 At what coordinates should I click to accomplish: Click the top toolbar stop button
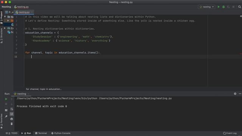[233, 7]
